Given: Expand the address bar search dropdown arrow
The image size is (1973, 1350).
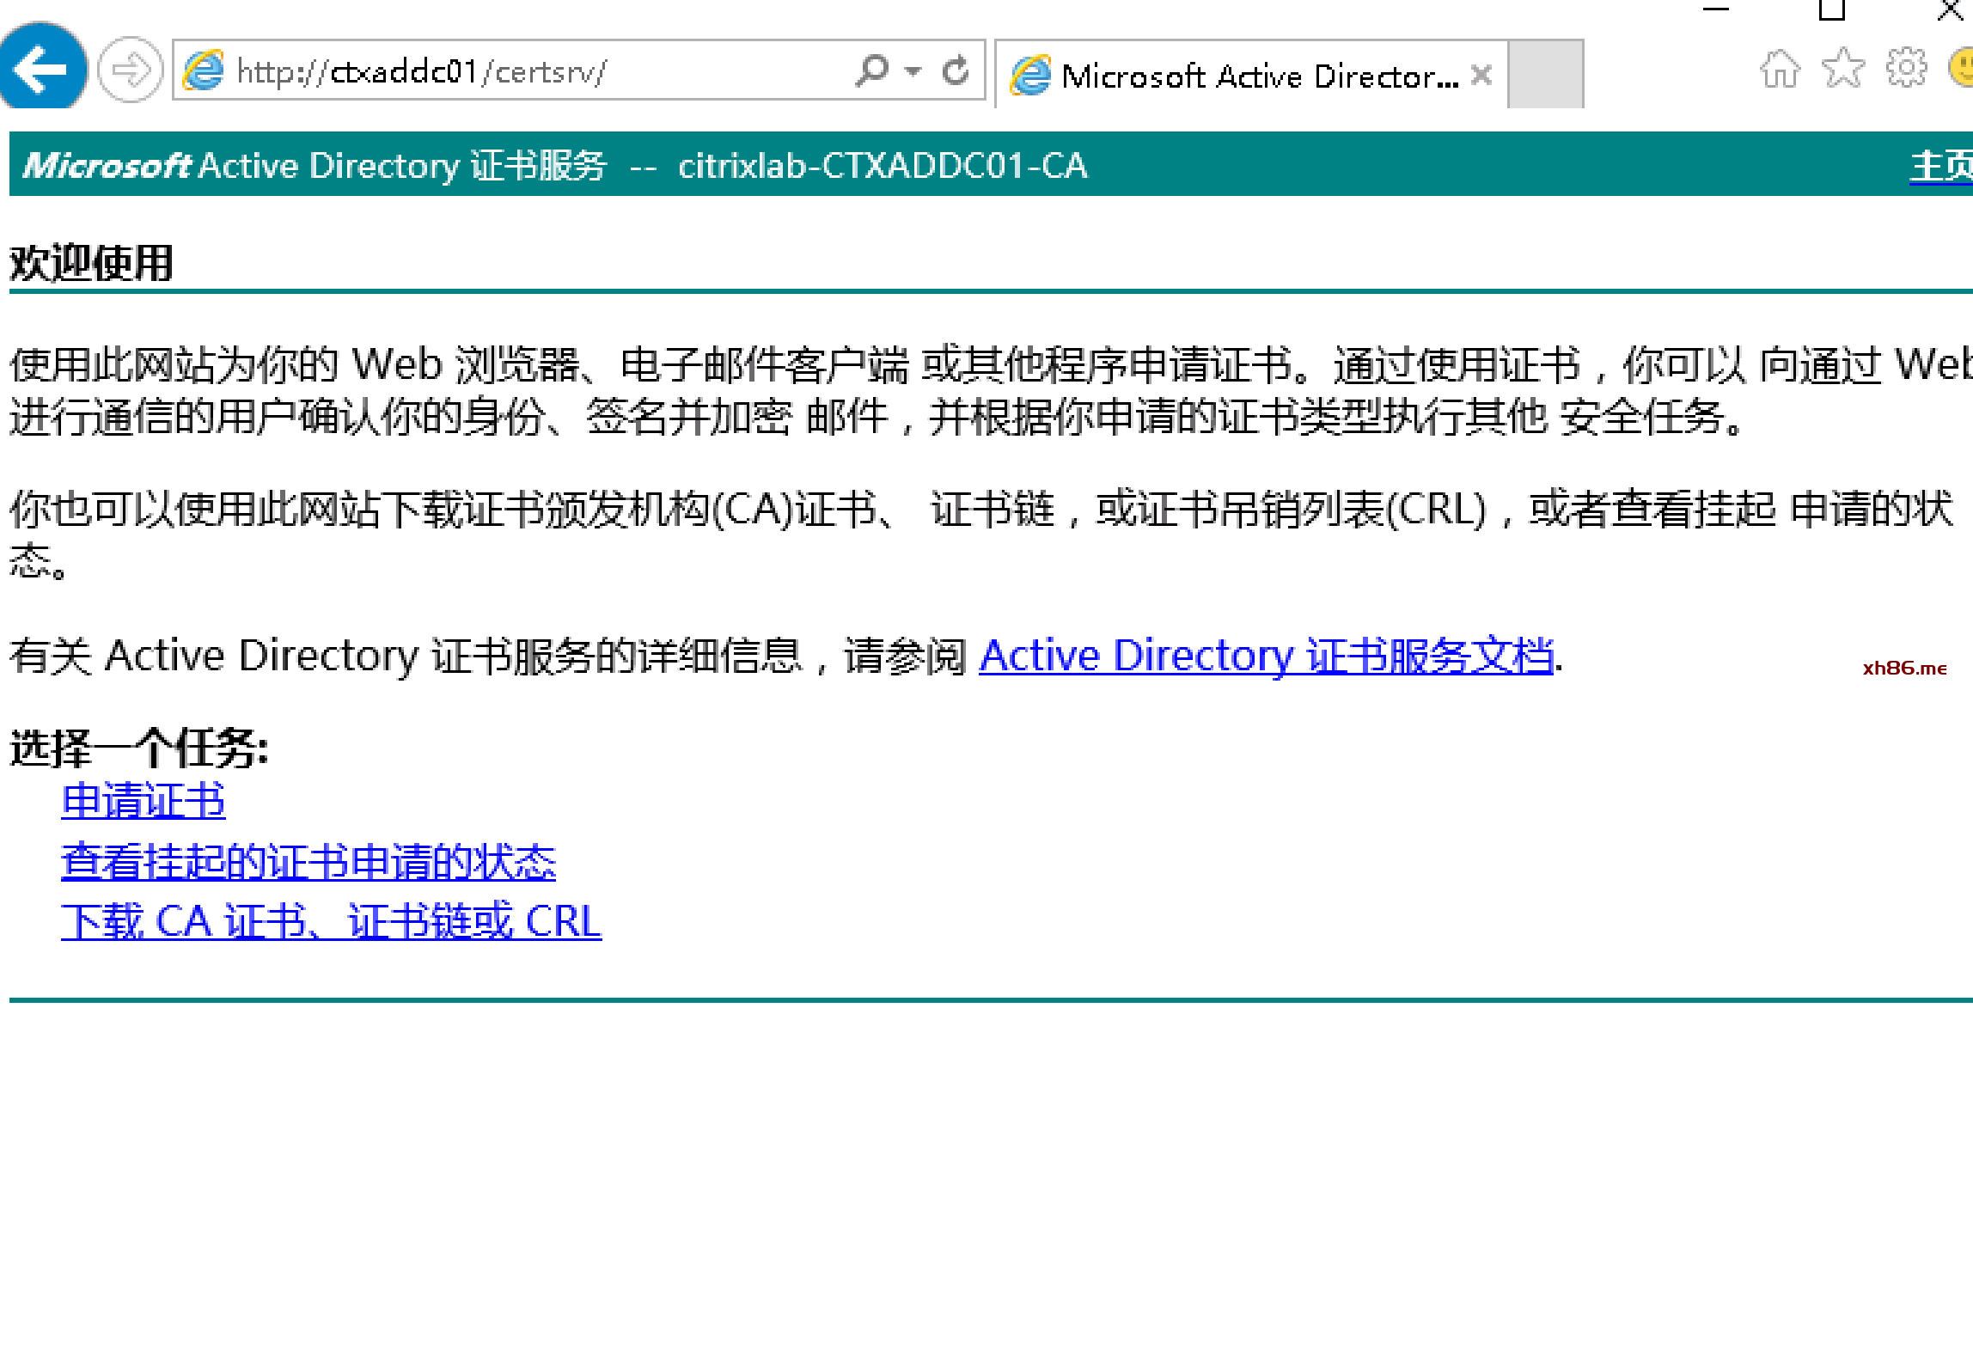Looking at the screenshot, I should tap(913, 70).
